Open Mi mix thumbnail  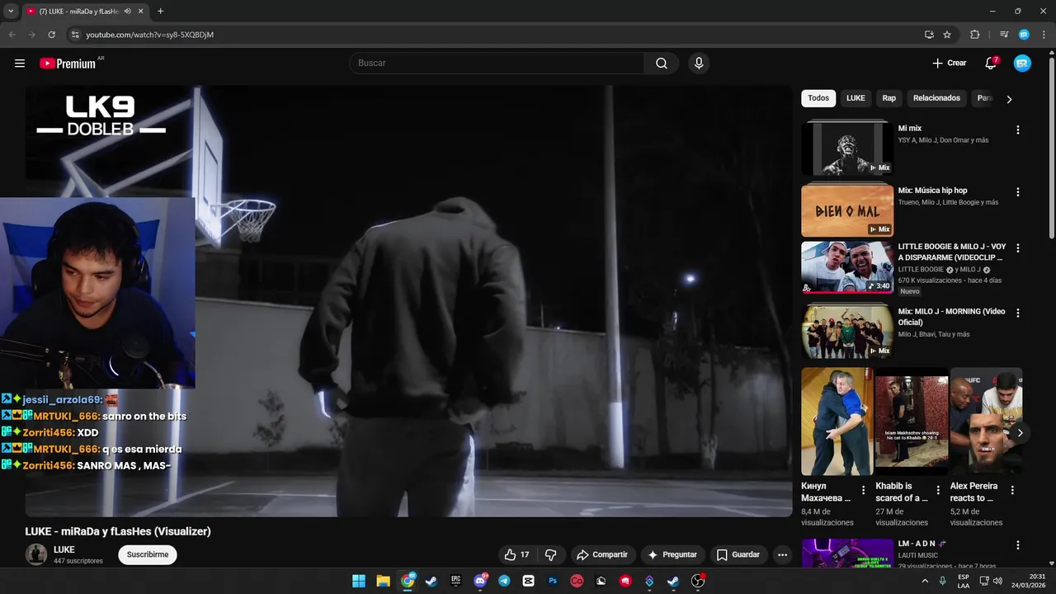[x=847, y=148]
